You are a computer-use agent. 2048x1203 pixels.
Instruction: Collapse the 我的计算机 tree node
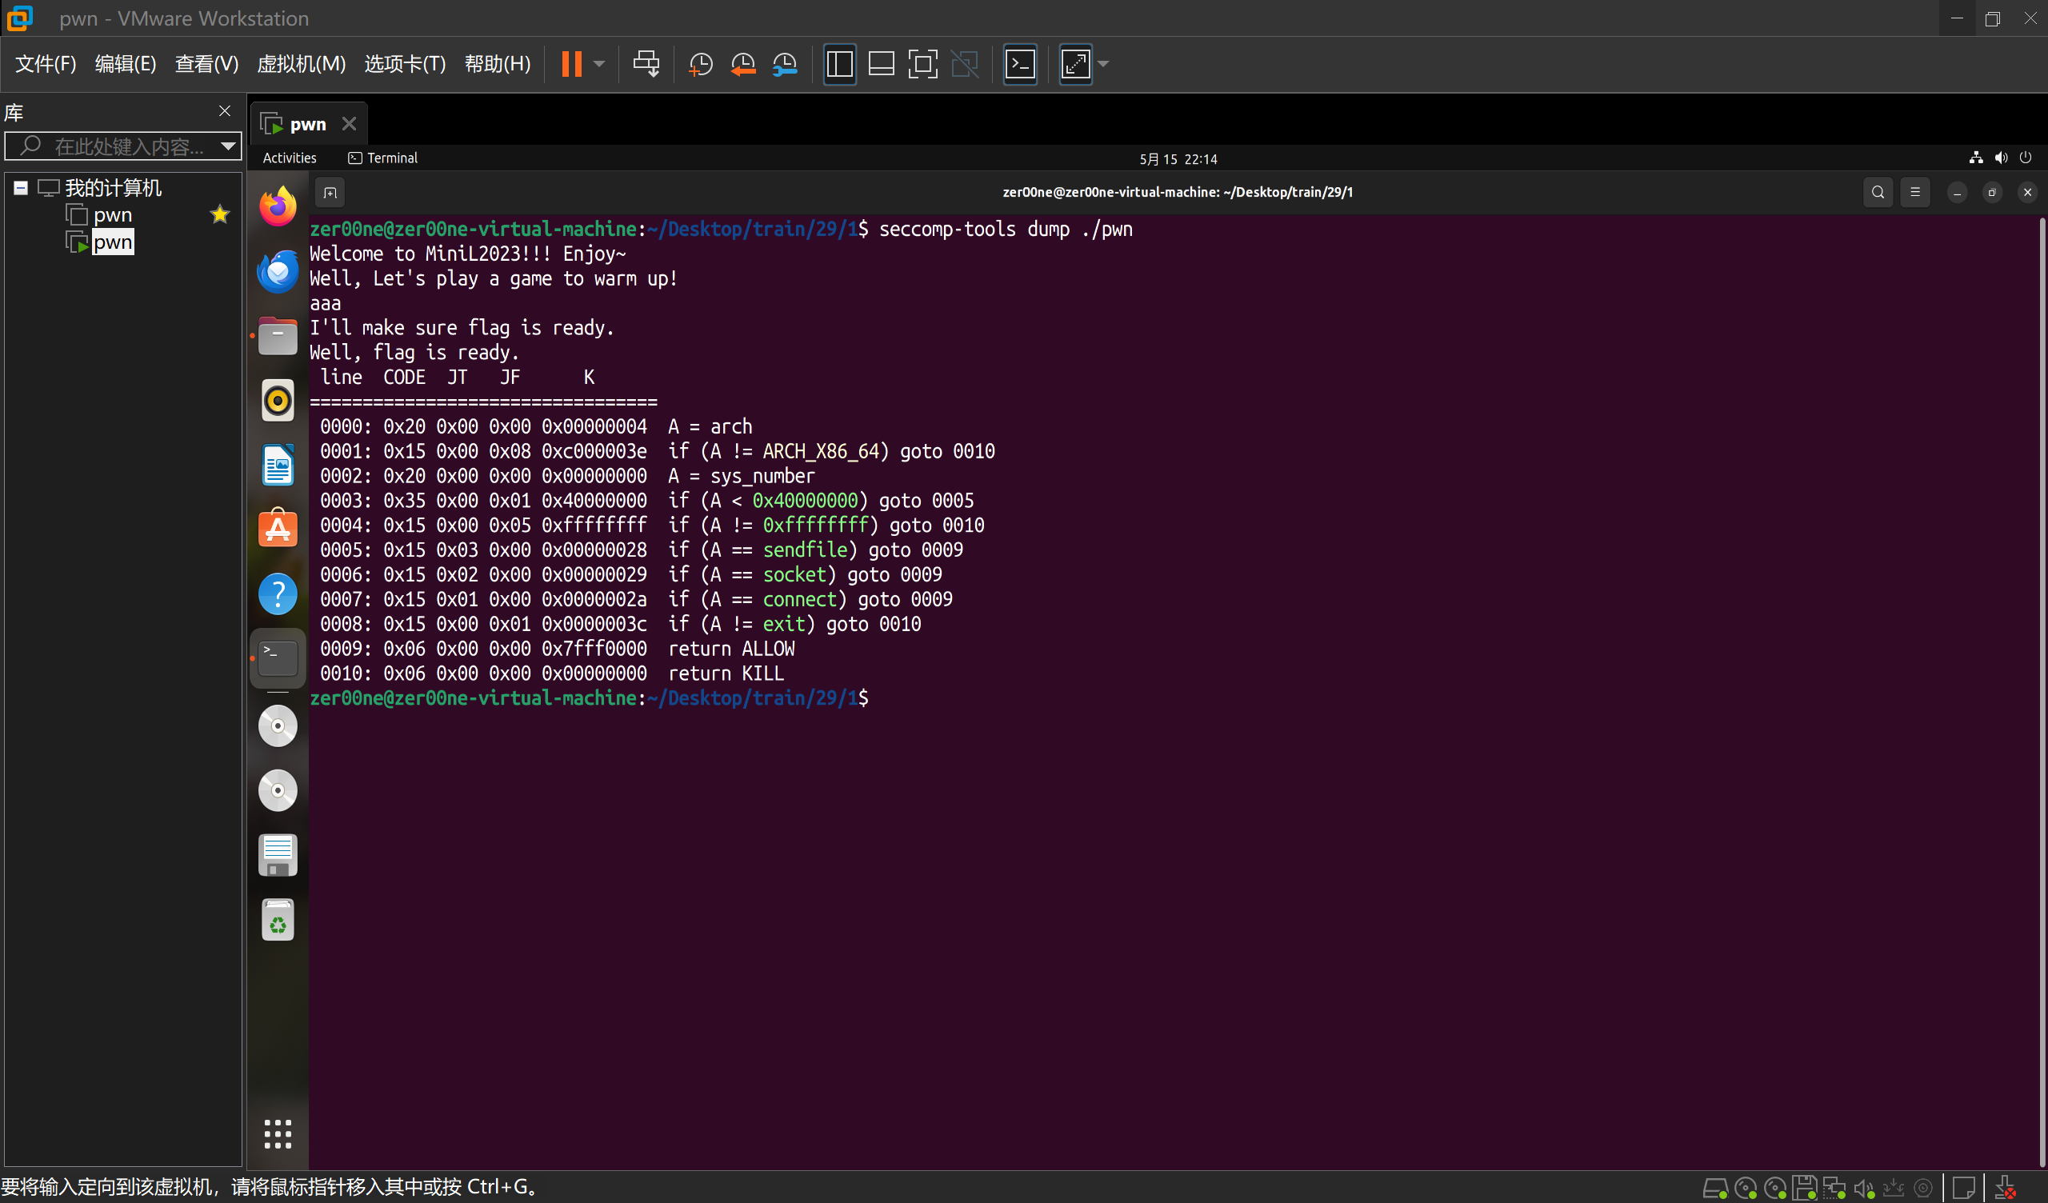tap(21, 188)
